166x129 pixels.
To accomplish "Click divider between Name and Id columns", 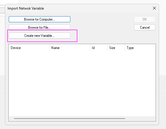I will [90, 48].
